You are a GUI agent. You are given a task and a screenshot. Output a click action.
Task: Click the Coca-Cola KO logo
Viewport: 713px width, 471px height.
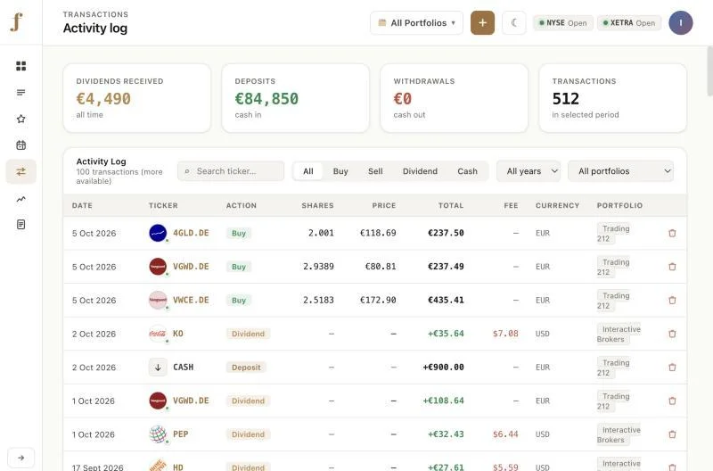(x=158, y=334)
